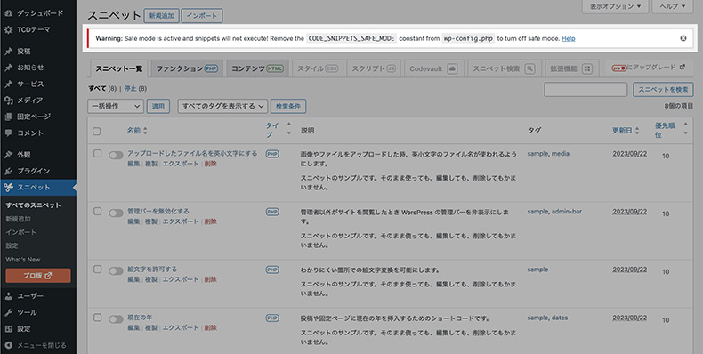Check the box for 絵文字を許可する snippet
This screenshot has height=354, width=703.
[x=97, y=269]
